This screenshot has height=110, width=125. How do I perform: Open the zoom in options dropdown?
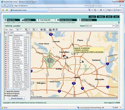pos(29,30)
